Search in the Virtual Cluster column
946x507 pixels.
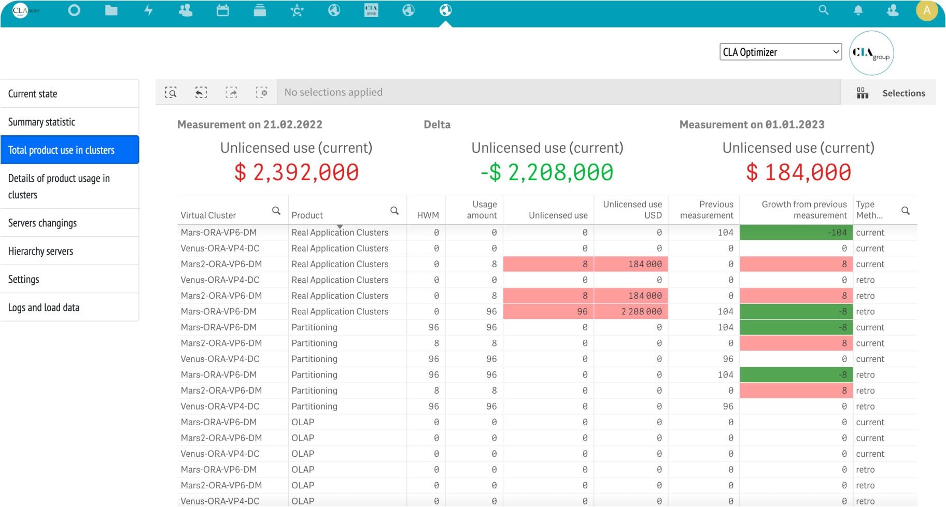tap(276, 211)
